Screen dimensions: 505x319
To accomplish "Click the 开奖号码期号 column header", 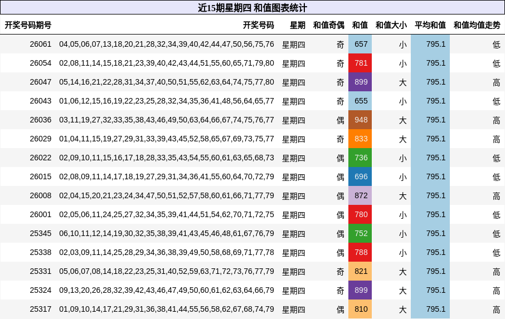I will [x=28, y=25].
